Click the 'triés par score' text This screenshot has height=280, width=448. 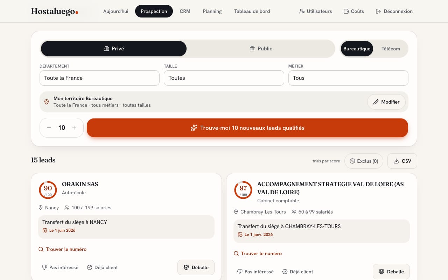coord(326,161)
